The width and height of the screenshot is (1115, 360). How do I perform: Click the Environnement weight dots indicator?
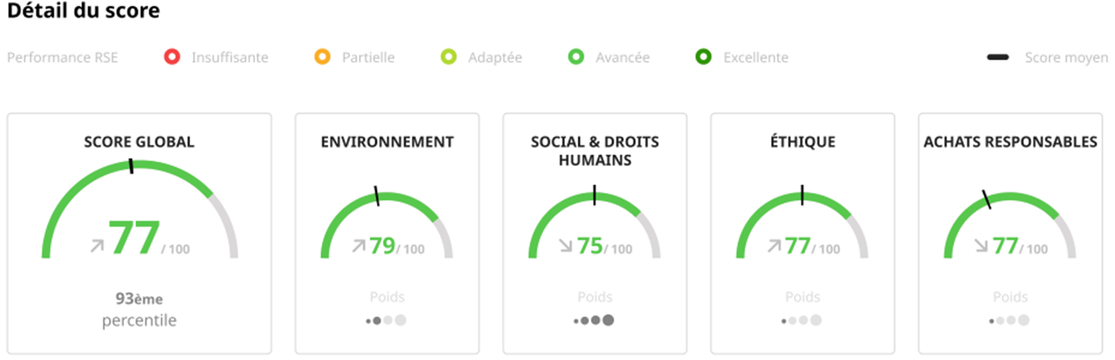[x=386, y=320]
